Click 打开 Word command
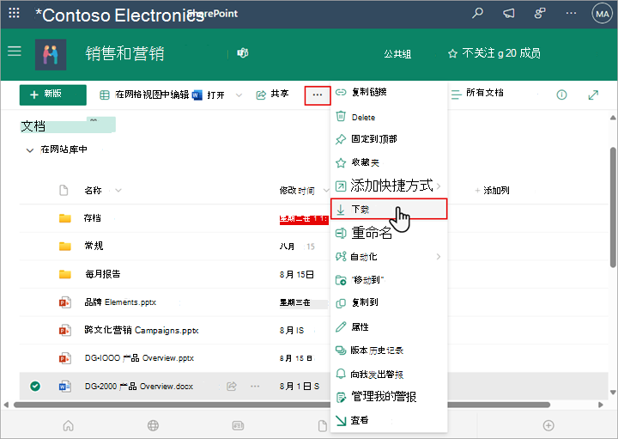 tap(209, 95)
